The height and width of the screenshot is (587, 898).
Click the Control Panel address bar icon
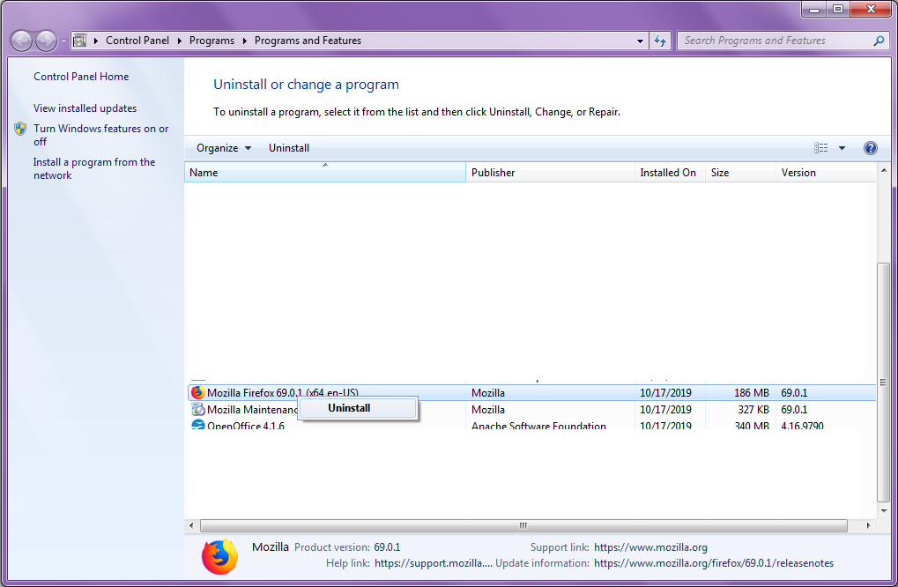80,40
